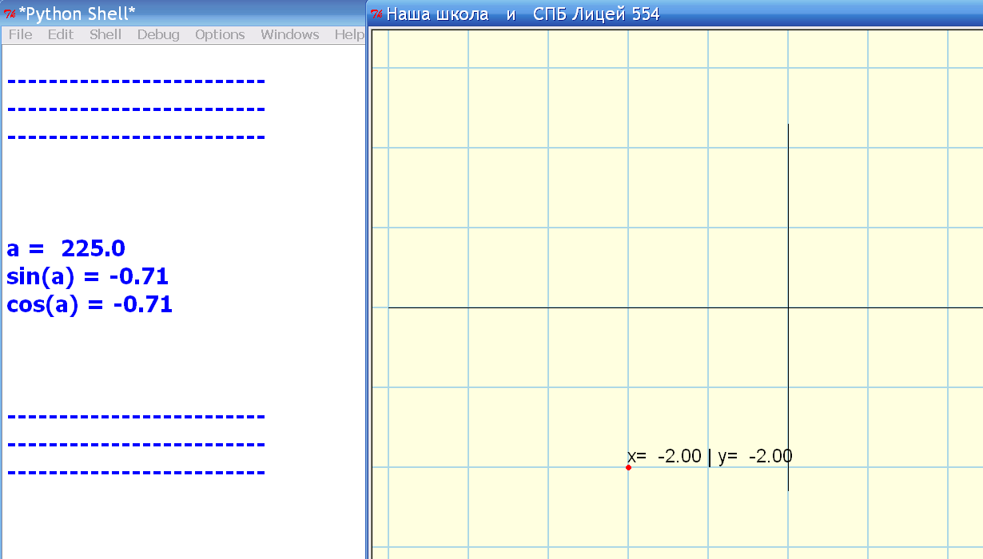Open the Edit menu

click(x=60, y=34)
